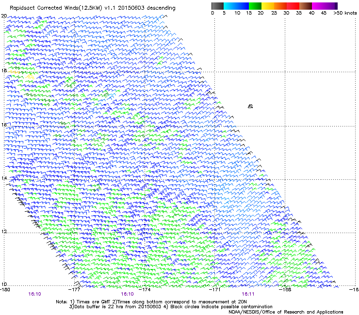Image resolution: width=359 pixels, height=315 pixels.
Task: Click the latitude '10' axis label on the left
Action: coord(4,284)
